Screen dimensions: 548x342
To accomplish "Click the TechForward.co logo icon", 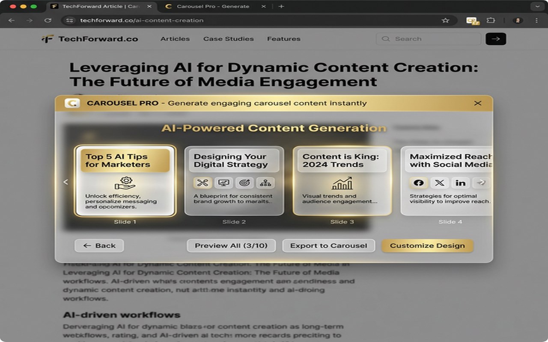I will tap(48, 39).
